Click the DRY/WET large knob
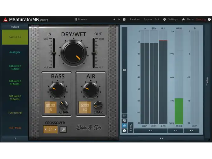The height and width of the screenshot is (159, 212). click(x=73, y=53)
